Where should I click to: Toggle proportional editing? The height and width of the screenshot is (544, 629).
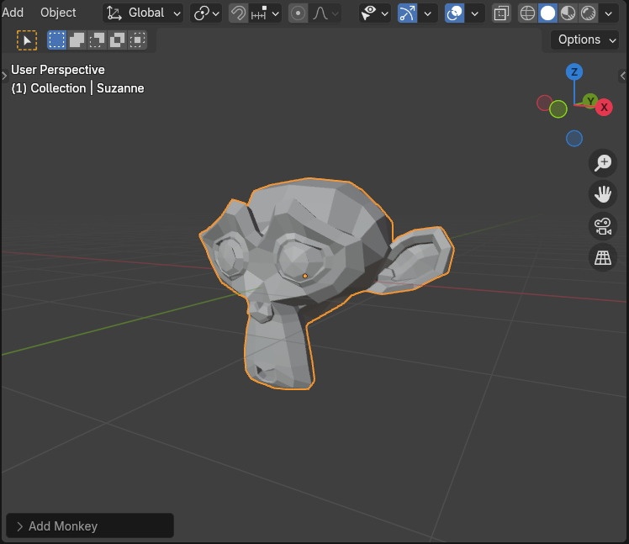(x=298, y=13)
